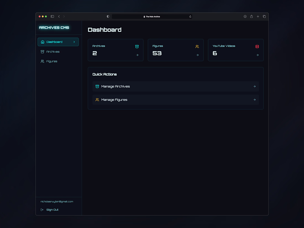
Task: Open the browser share icon
Action: (251, 17)
